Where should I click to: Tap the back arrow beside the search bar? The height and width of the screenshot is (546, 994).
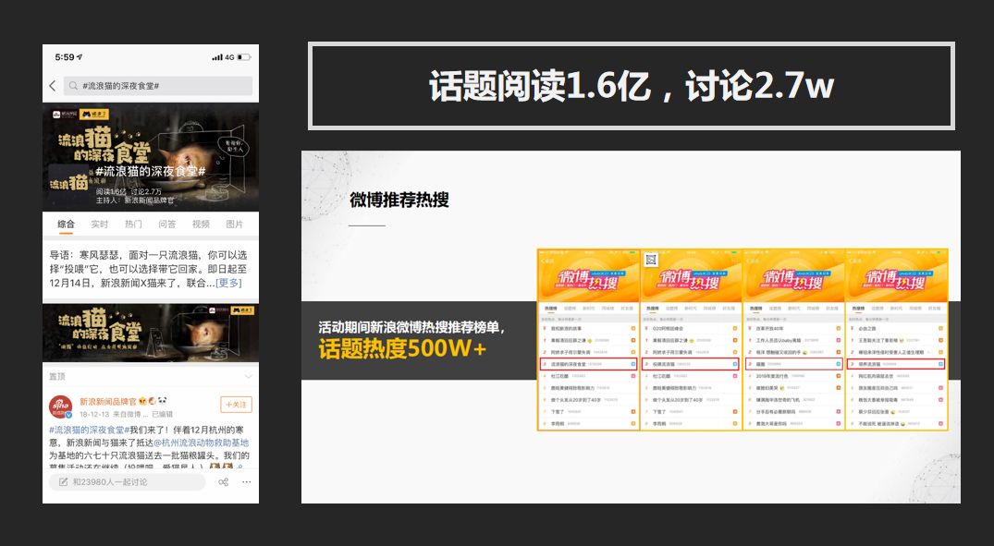pos(52,86)
